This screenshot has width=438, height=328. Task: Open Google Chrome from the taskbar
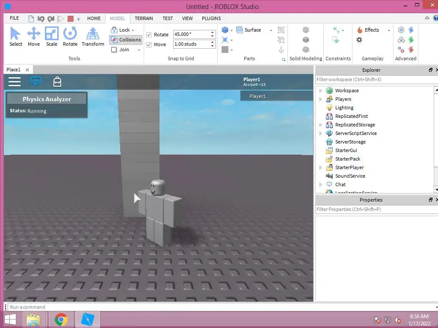[x=61, y=319]
